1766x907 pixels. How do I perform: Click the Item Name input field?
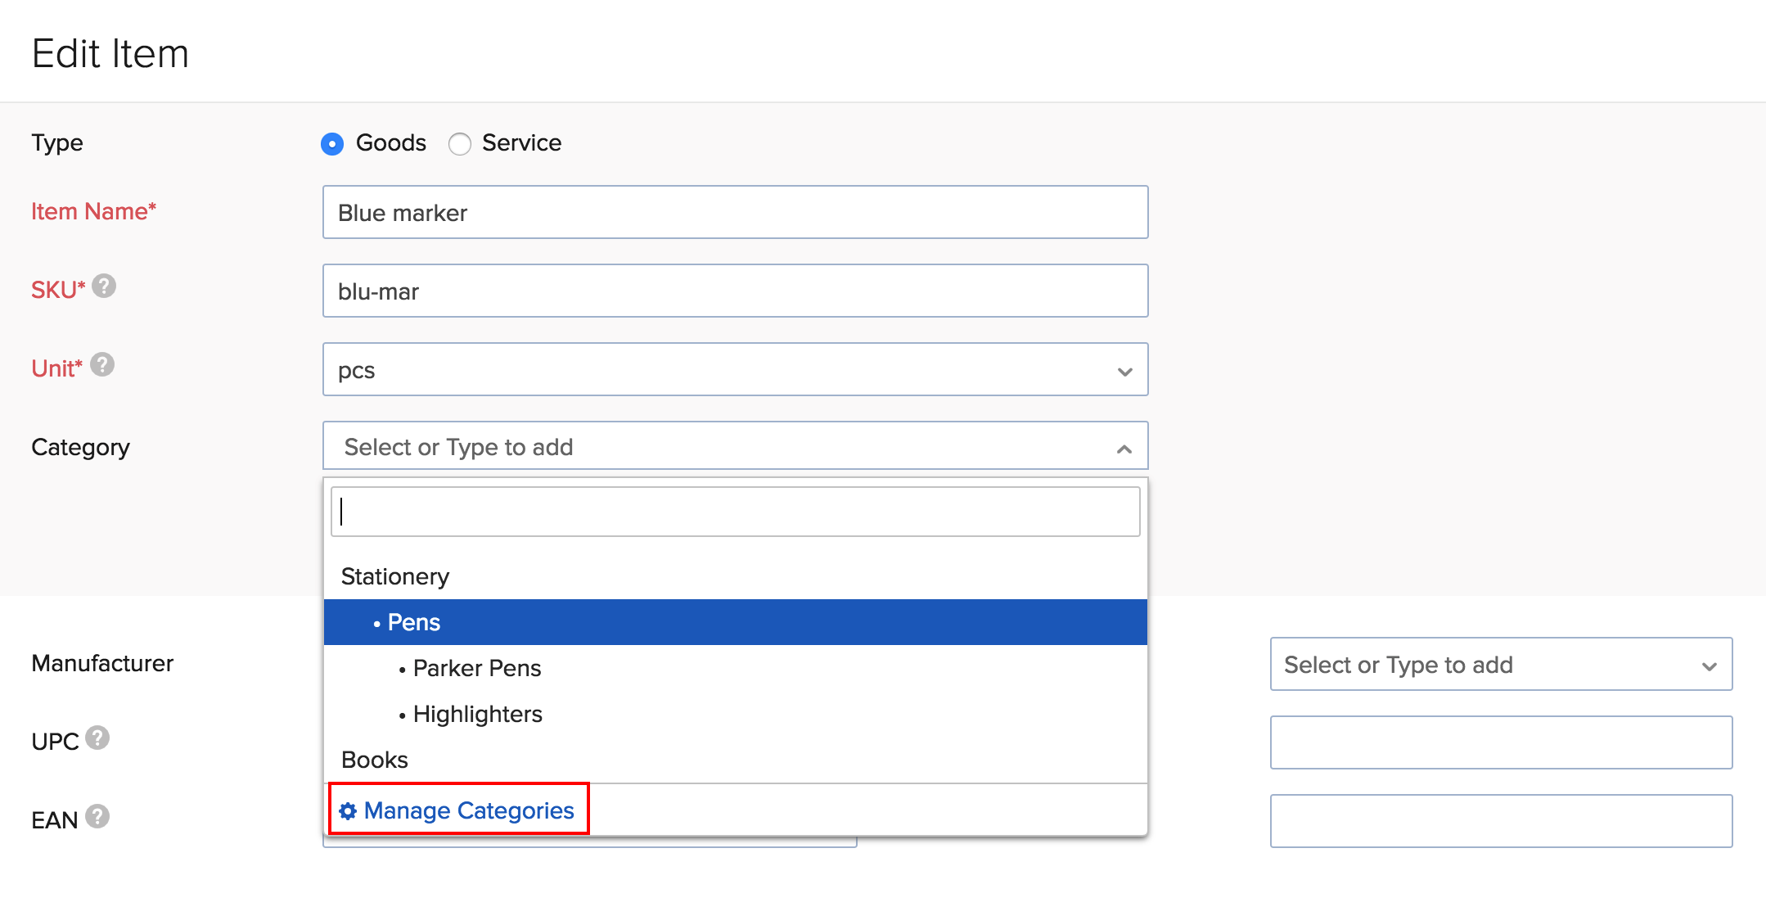pos(733,212)
